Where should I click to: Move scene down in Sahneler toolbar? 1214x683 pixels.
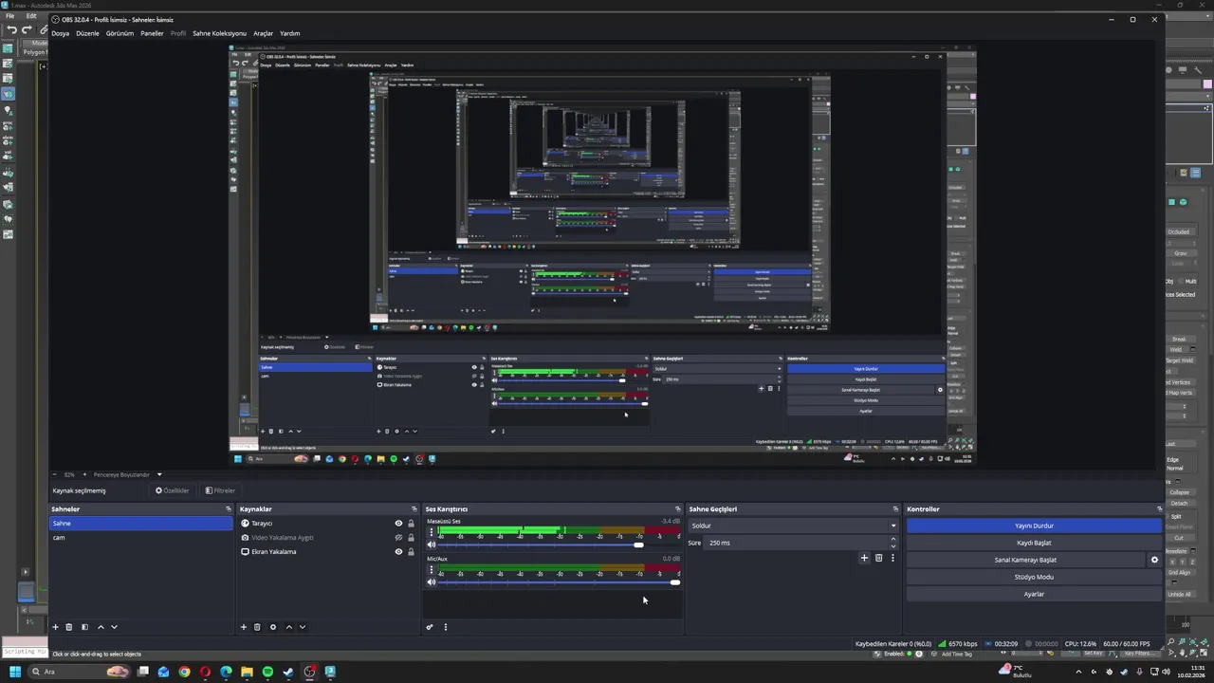pos(114,627)
